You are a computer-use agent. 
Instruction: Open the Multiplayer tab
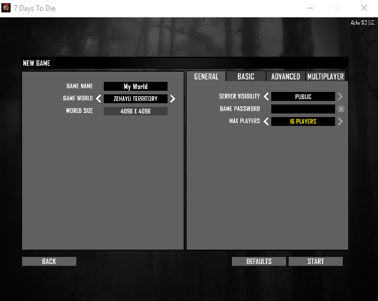coord(326,76)
